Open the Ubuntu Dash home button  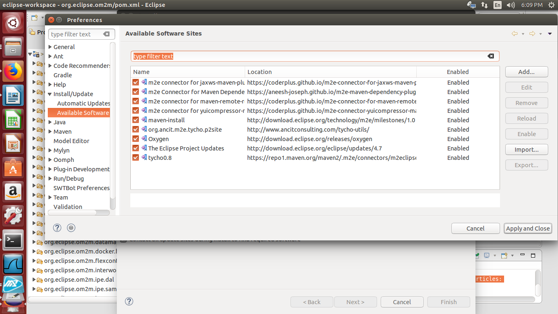click(x=13, y=23)
